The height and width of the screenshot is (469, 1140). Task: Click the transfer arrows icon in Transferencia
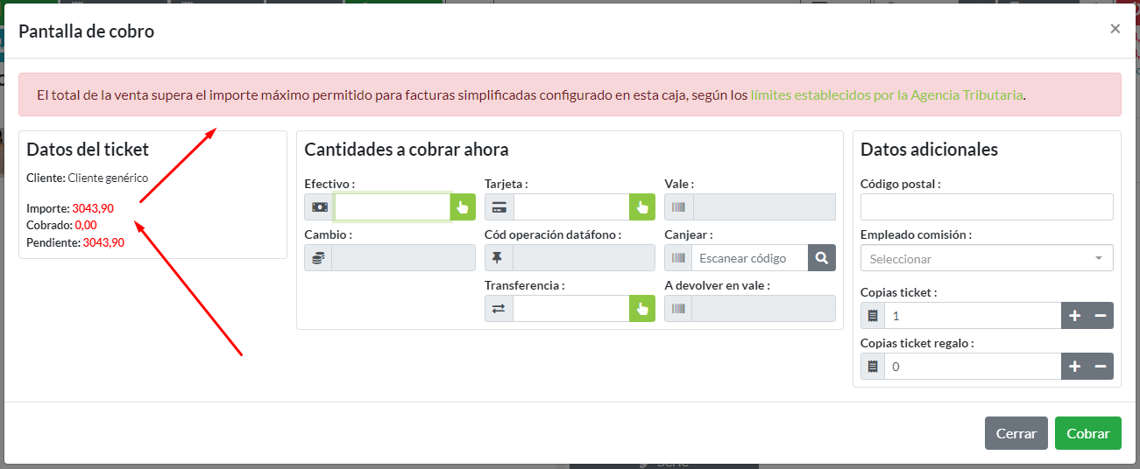point(499,309)
